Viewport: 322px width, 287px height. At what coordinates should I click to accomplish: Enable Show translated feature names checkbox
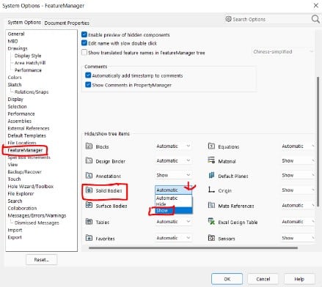[84, 52]
